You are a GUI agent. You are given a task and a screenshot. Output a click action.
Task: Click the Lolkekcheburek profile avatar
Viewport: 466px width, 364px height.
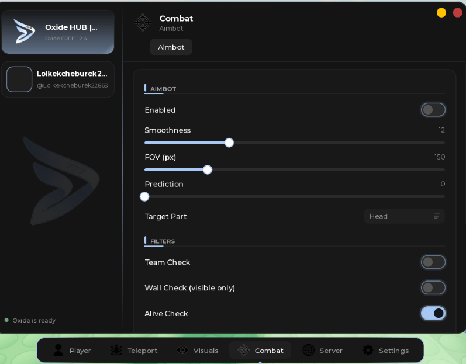19,79
